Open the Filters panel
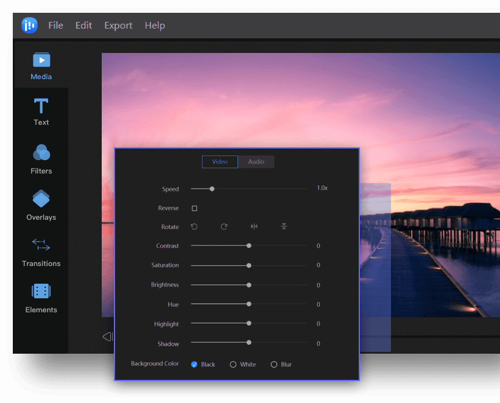Viewport: 500px width, 403px height. click(x=41, y=159)
